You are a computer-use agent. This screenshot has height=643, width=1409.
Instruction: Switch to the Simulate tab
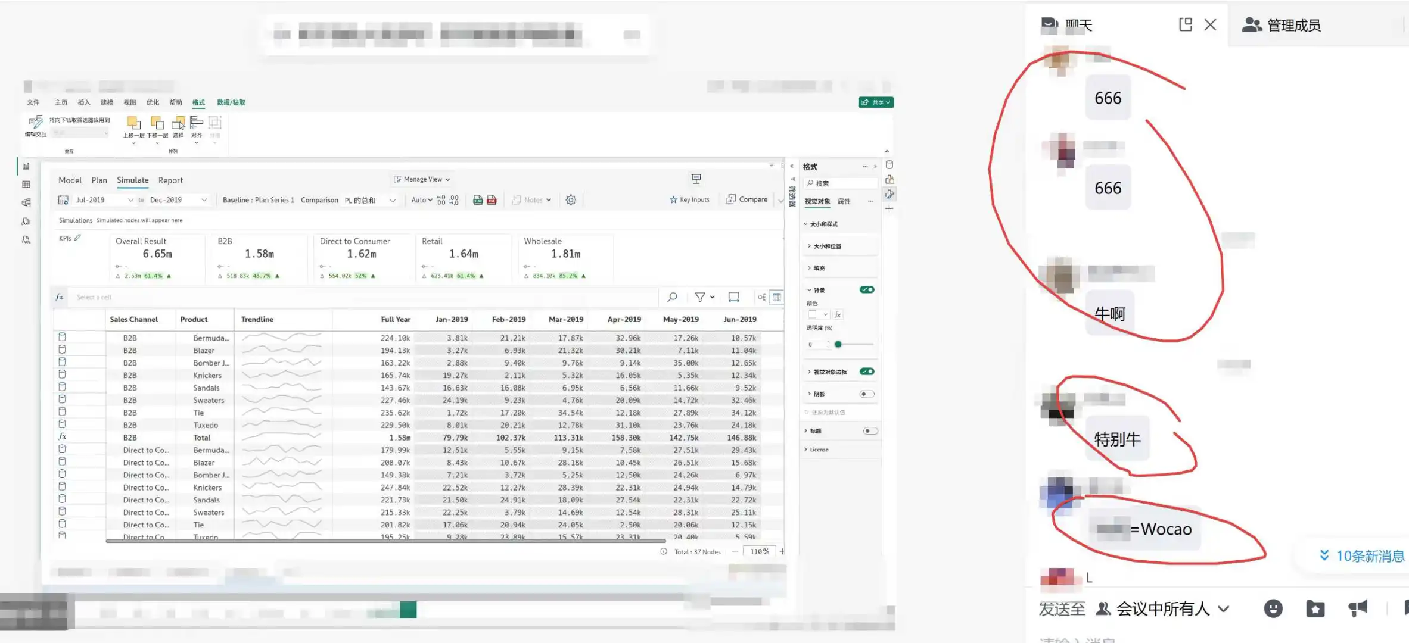coord(132,180)
